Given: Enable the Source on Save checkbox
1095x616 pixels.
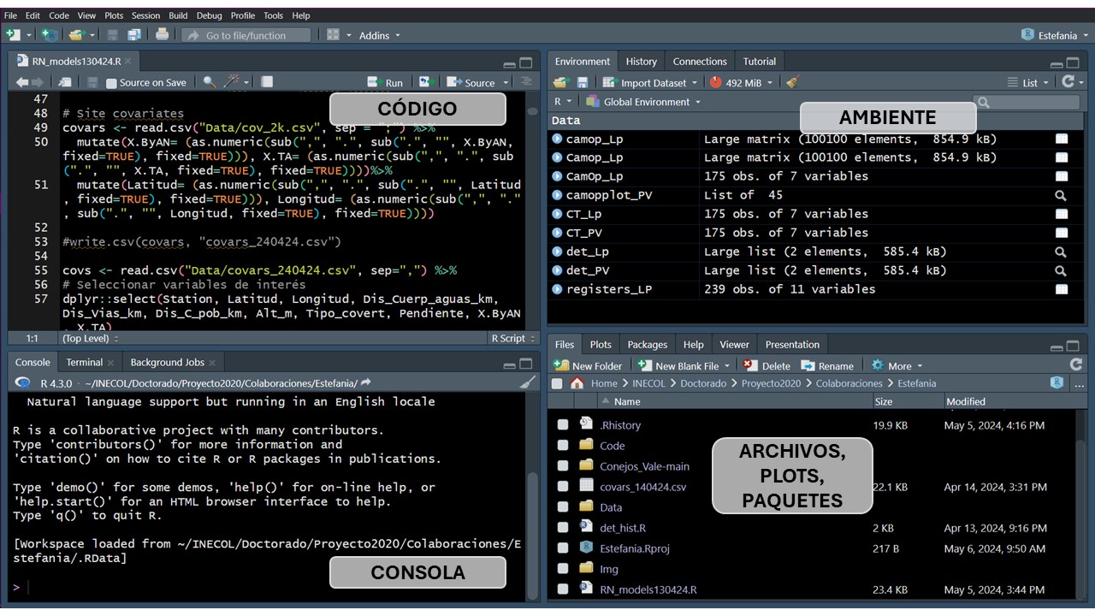Looking at the screenshot, I should pos(111,83).
